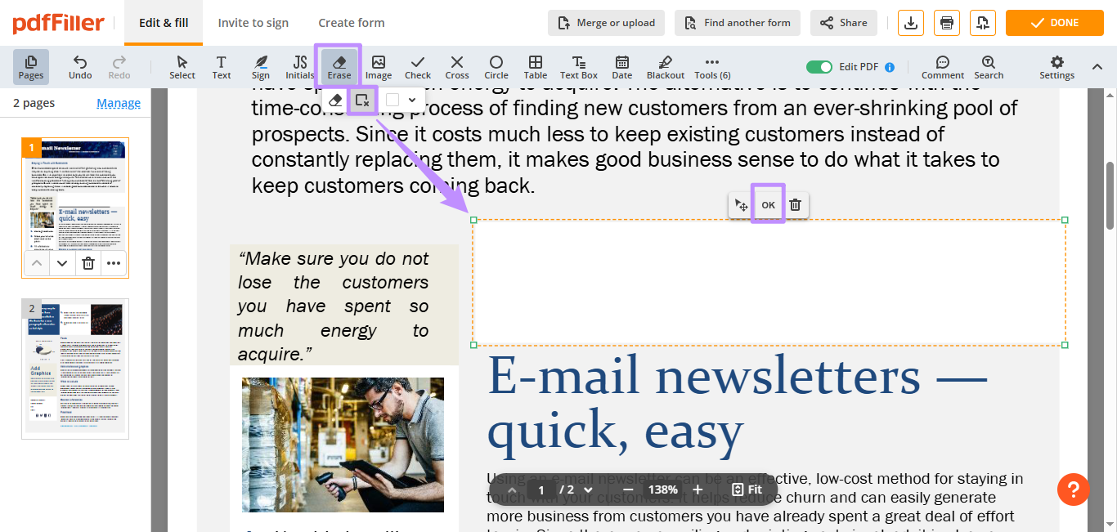
Task: Add a Text Box
Action: click(x=579, y=67)
